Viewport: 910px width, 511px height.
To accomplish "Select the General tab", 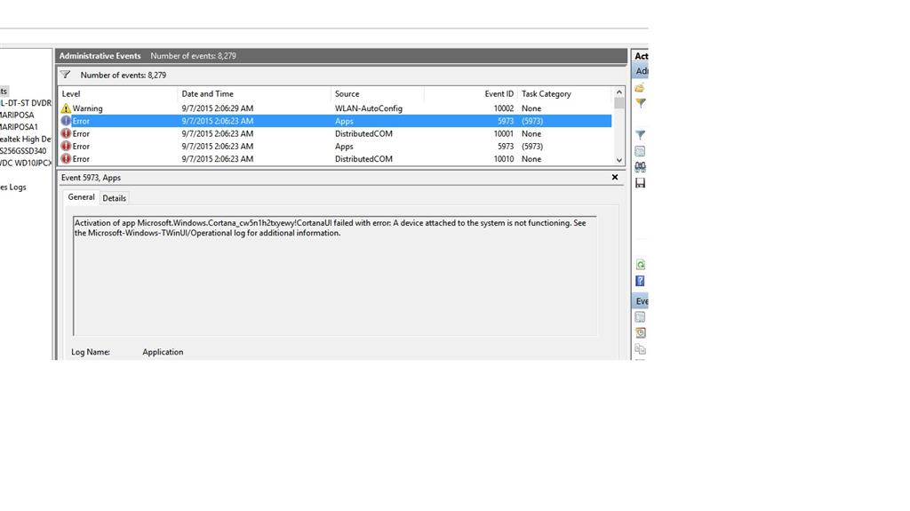I will click(81, 197).
